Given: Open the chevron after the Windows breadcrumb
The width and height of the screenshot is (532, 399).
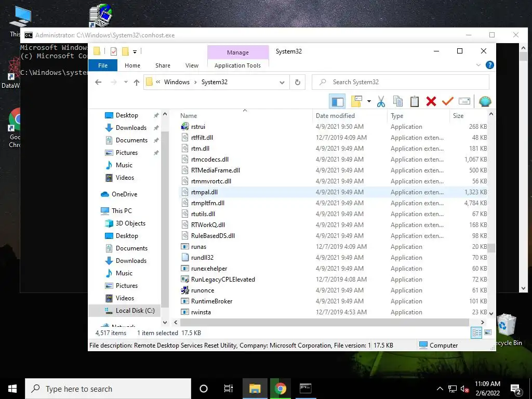Looking at the screenshot, I should point(195,82).
